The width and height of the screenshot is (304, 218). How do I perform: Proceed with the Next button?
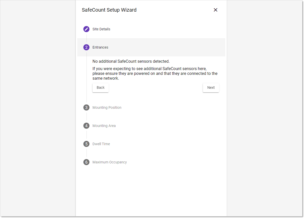[x=211, y=88]
